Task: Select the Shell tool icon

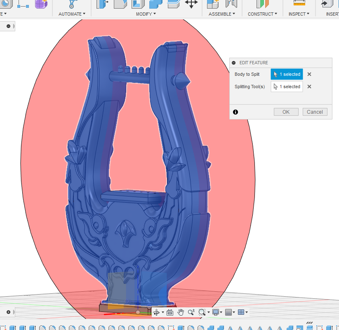Action: point(138,4)
